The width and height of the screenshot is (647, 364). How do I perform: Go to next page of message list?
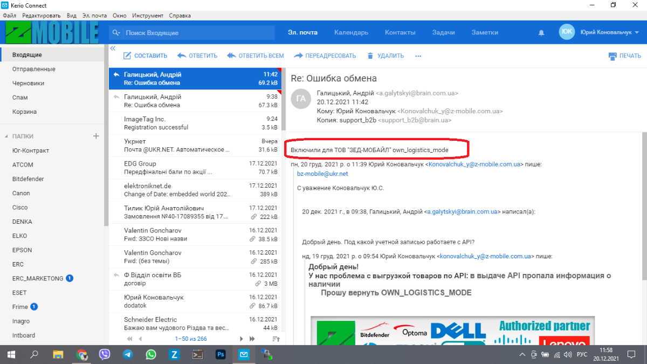pyautogui.click(x=242, y=339)
